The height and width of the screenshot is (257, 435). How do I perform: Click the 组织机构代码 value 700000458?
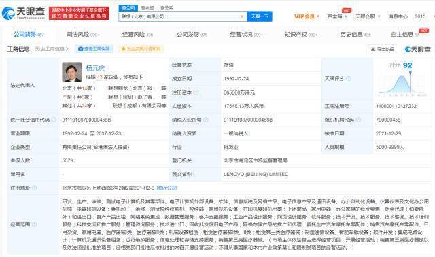388,120
